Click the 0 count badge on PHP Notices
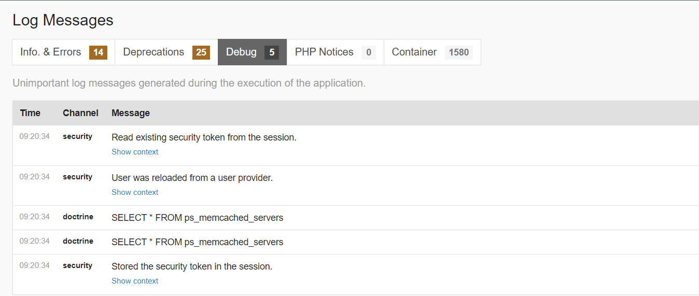The image size is (699, 296). [369, 52]
